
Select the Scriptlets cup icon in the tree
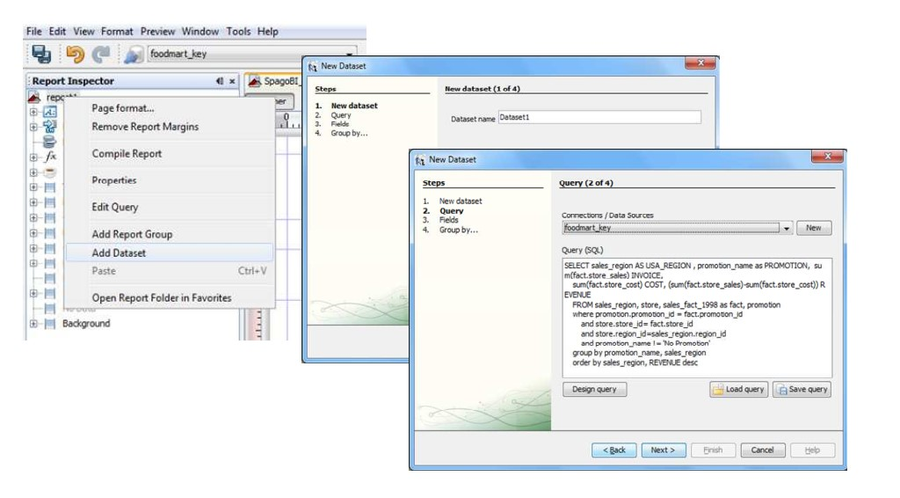tap(50, 172)
